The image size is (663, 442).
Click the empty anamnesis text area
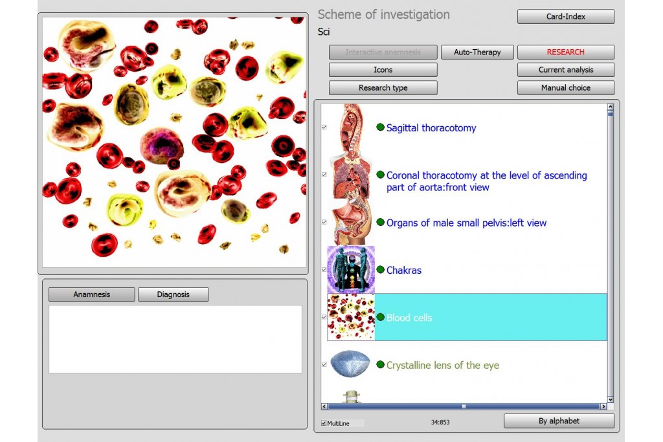(x=175, y=339)
